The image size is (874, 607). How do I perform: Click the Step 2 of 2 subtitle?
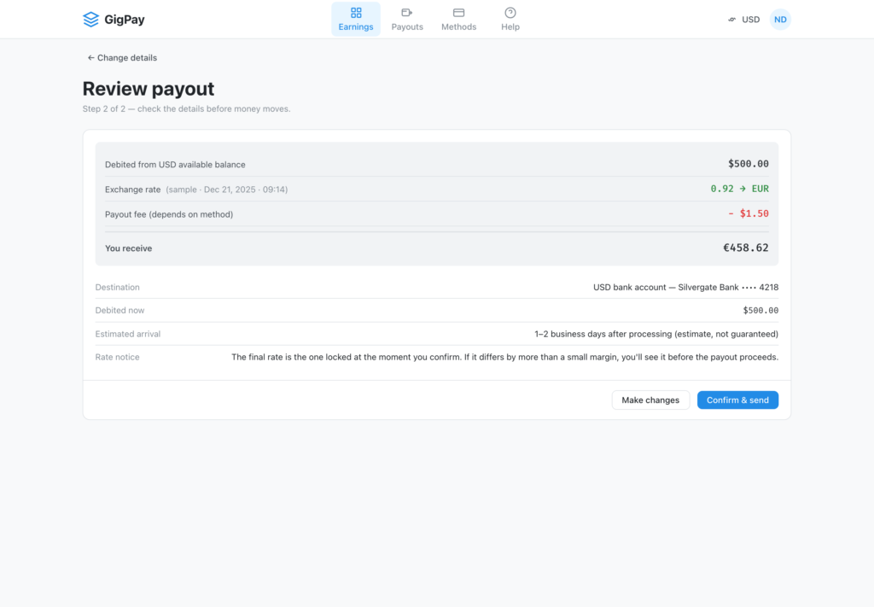(x=186, y=108)
